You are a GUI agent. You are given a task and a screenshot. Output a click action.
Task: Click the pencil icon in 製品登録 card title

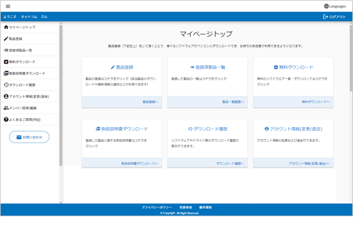coord(113,67)
